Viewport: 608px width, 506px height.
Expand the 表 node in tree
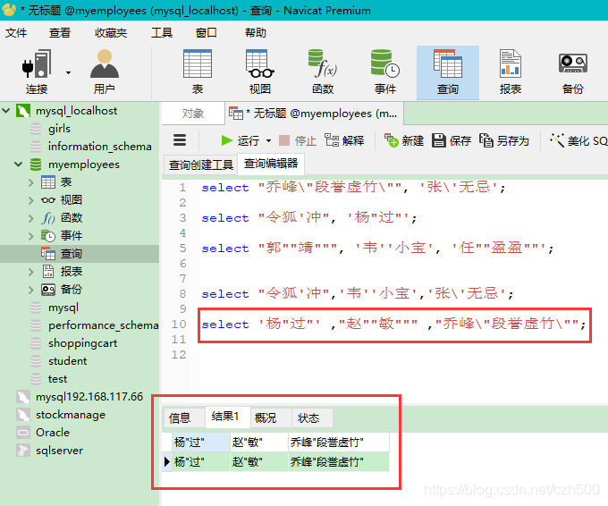(31, 182)
